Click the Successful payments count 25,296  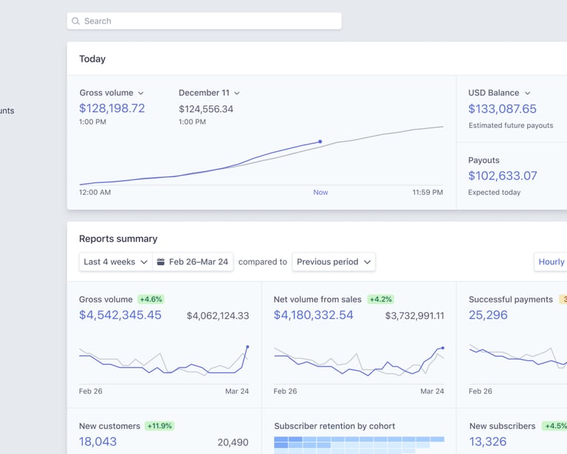[488, 315]
